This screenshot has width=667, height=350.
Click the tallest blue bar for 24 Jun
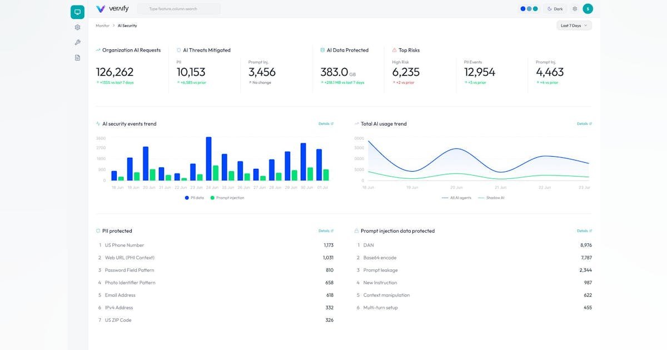coord(208,159)
